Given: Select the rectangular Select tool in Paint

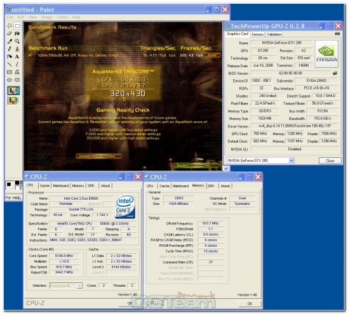Looking at the screenshot, I should coord(17,26).
